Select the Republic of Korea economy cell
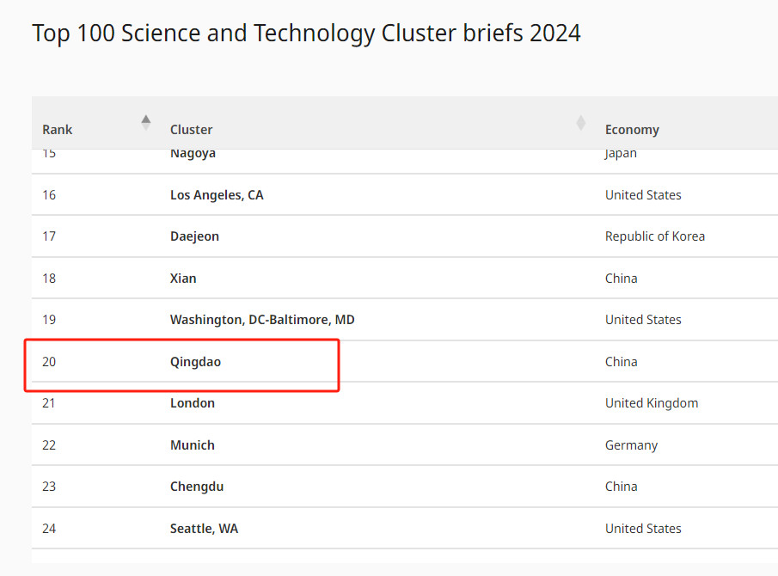778x576 pixels. [x=654, y=236]
